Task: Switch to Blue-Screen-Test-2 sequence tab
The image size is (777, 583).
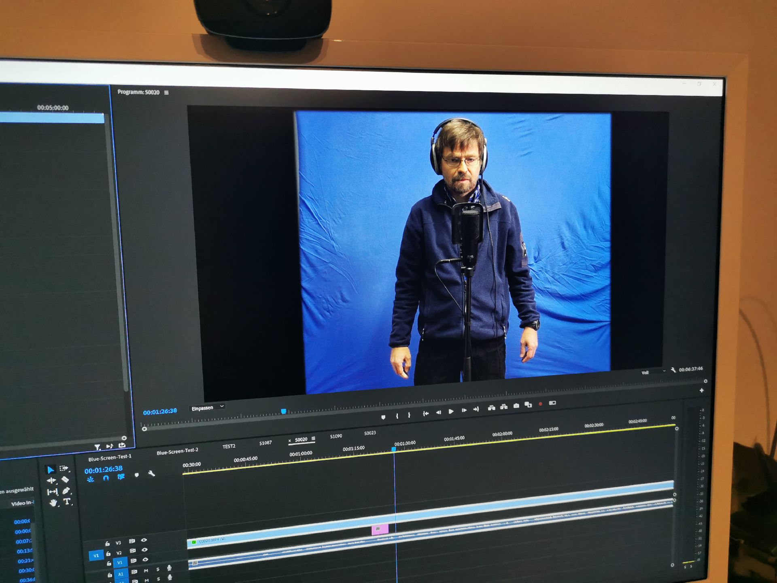Action: [x=177, y=451]
